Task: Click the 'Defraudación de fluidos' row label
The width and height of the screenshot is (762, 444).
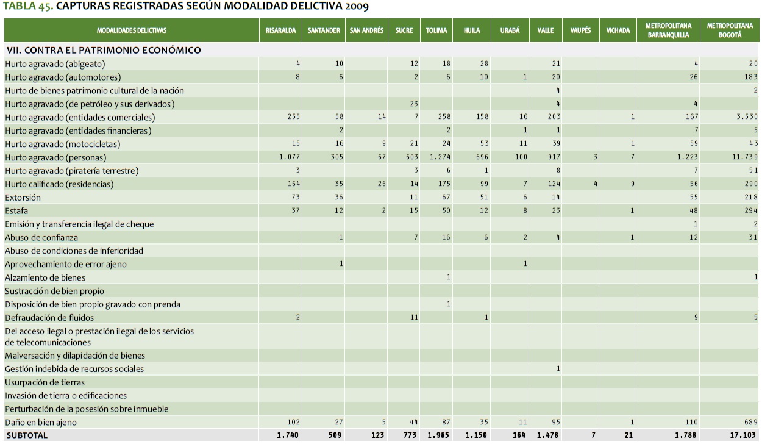Action: point(49,318)
